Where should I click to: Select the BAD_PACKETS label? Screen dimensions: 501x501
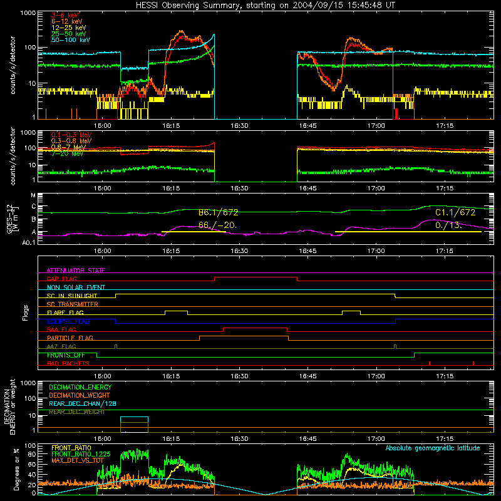click(x=68, y=363)
